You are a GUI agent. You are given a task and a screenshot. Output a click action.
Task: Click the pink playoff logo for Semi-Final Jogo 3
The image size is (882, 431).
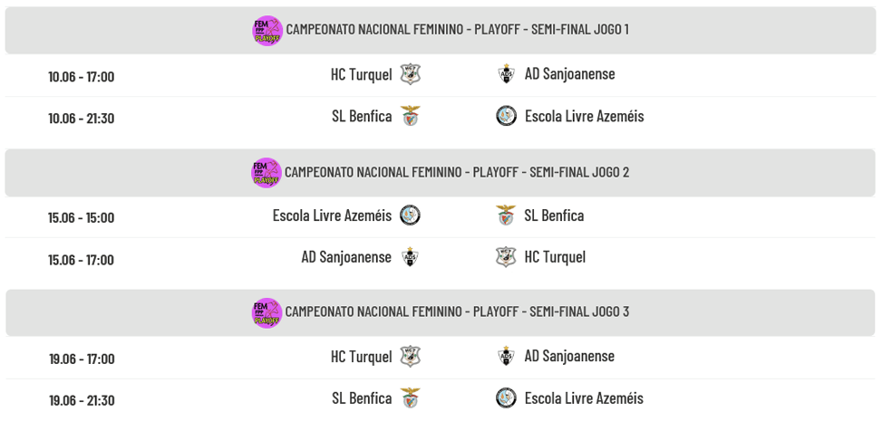pos(267,313)
